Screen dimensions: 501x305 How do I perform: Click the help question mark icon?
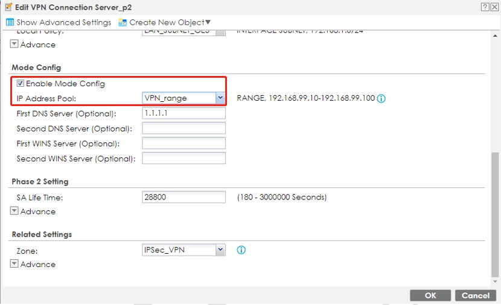tap(485, 7)
